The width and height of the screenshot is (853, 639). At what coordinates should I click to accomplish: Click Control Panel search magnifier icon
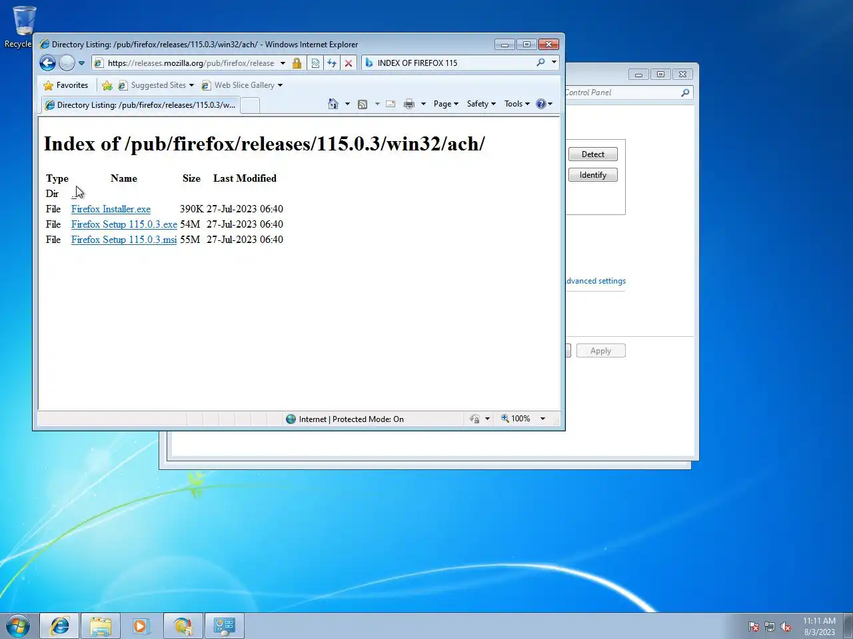tap(685, 93)
